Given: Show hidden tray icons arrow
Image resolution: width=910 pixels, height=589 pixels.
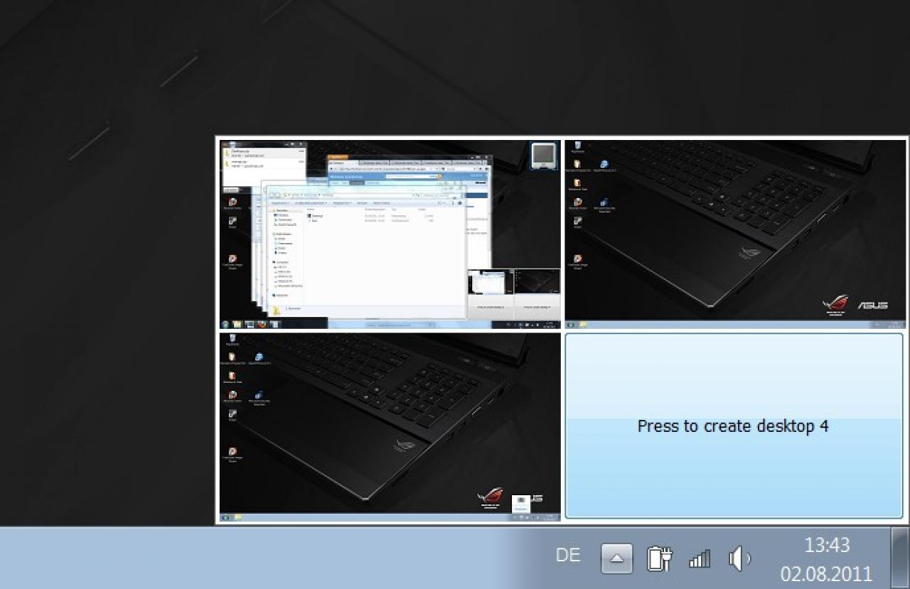Looking at the screenshot, I should point(616,558).
